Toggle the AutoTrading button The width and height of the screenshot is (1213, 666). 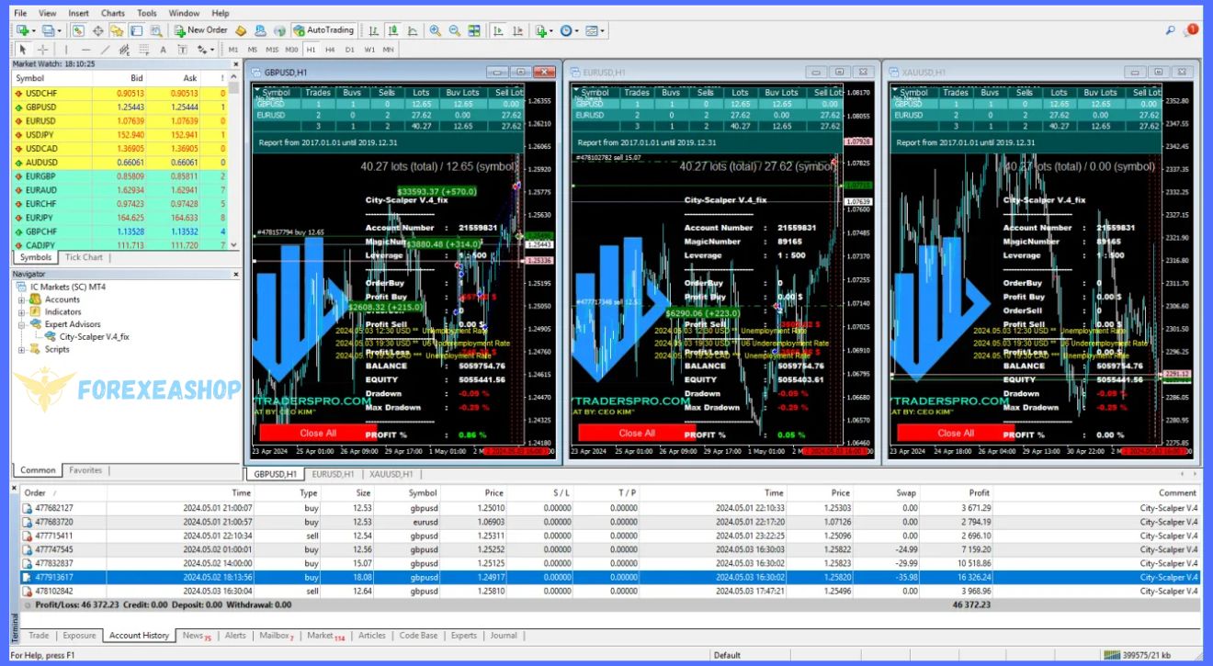324,30
